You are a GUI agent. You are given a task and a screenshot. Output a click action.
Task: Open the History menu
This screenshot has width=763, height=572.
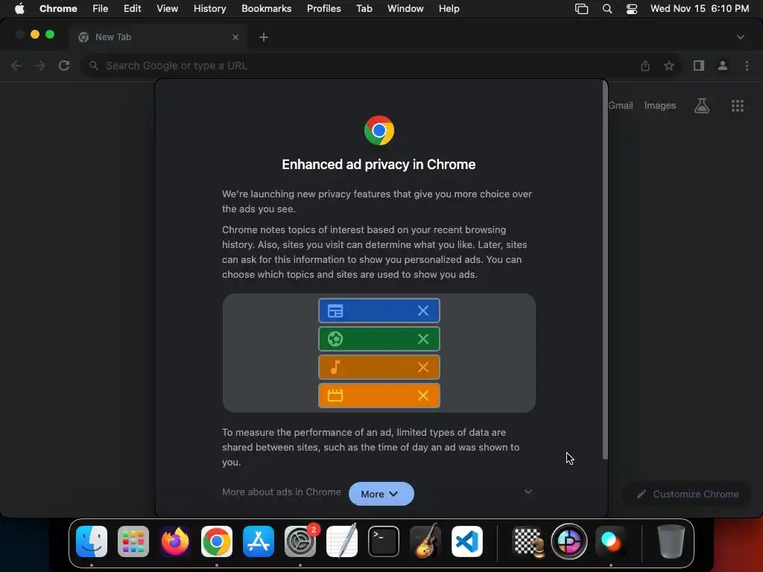pyautogui.click(x=209, y=8)
